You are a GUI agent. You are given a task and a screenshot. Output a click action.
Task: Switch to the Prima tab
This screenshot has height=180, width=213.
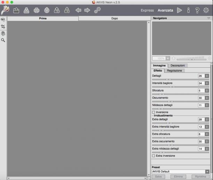click(x=43, y=18)
